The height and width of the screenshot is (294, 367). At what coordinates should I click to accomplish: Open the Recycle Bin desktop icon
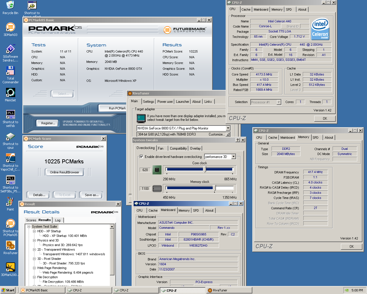click(10, 8)
